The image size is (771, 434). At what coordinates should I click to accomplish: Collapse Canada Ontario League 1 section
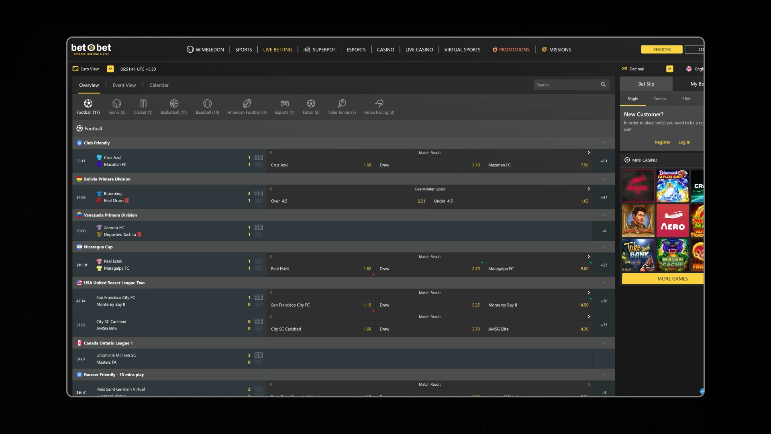tap(604, 343)
